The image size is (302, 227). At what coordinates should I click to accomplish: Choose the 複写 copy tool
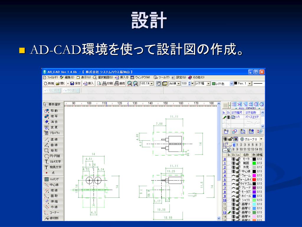coord(53,116)
